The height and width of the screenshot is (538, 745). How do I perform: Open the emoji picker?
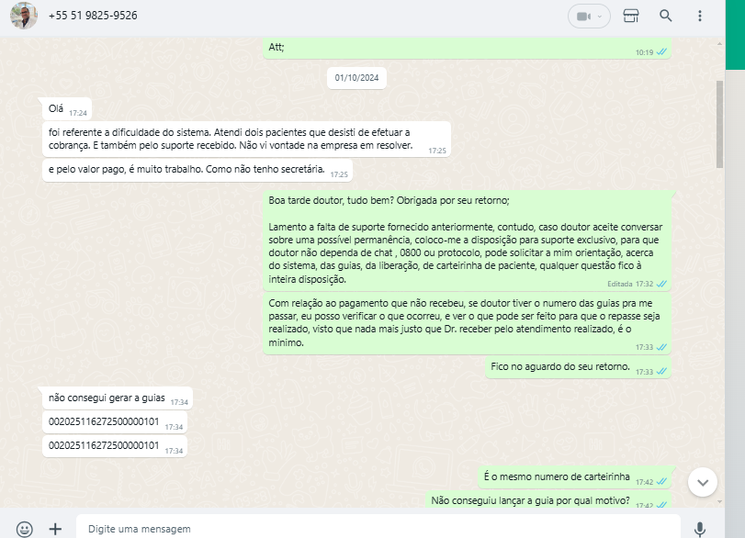24,529
